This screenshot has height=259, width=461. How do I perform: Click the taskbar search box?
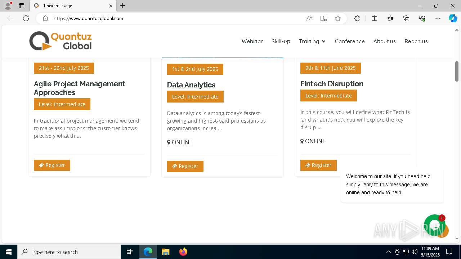click(69, 252)
